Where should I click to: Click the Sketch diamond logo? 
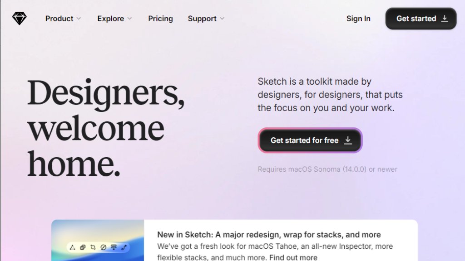point(20,19)
